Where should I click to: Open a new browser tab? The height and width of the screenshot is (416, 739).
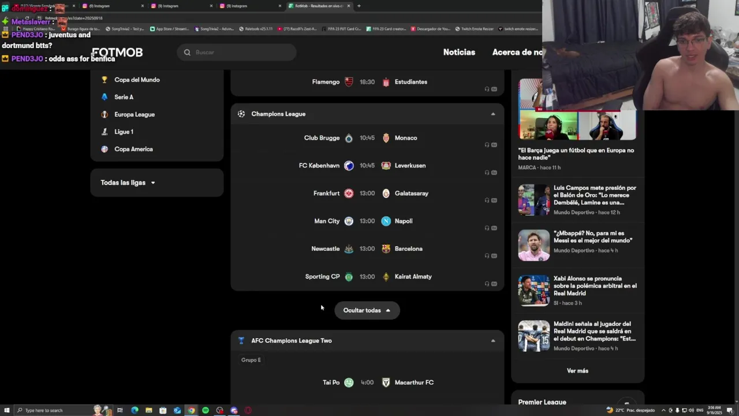pos(359,6)
